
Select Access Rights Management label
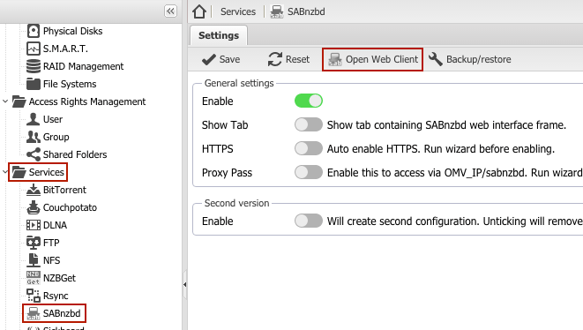pyautogui.click(x=87, y=101)
